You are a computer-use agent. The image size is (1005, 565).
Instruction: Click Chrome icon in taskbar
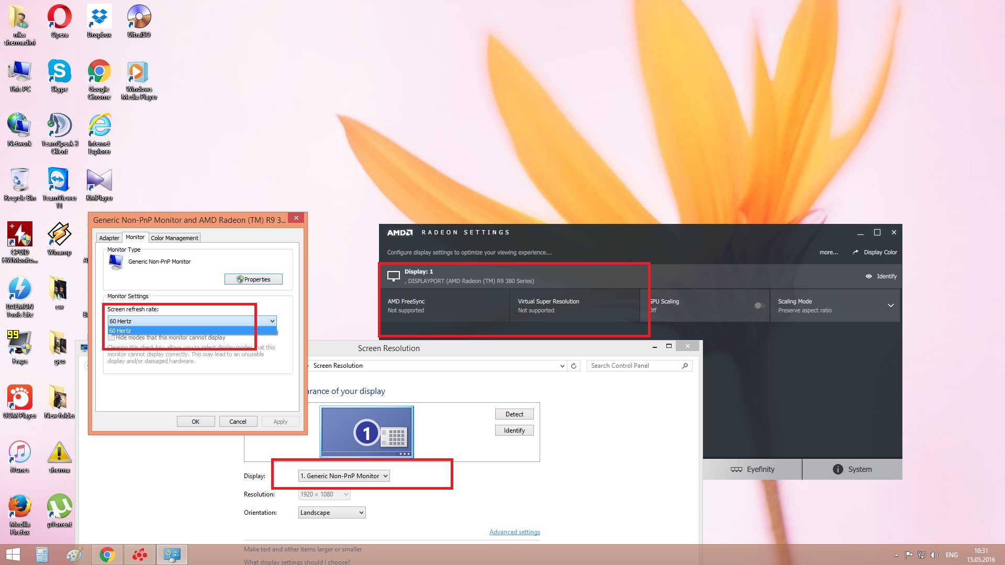coord(107,555)
